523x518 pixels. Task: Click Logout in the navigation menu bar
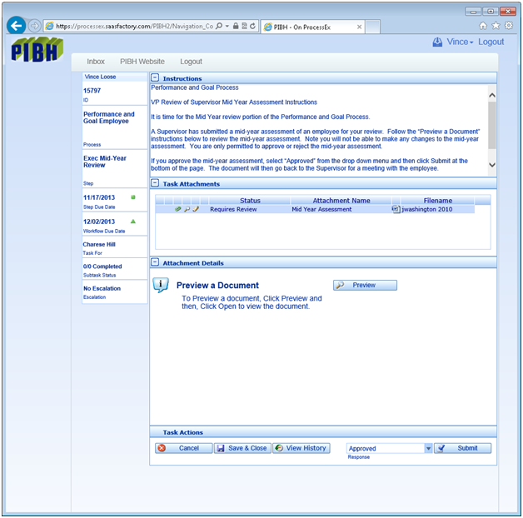[191, 62]
